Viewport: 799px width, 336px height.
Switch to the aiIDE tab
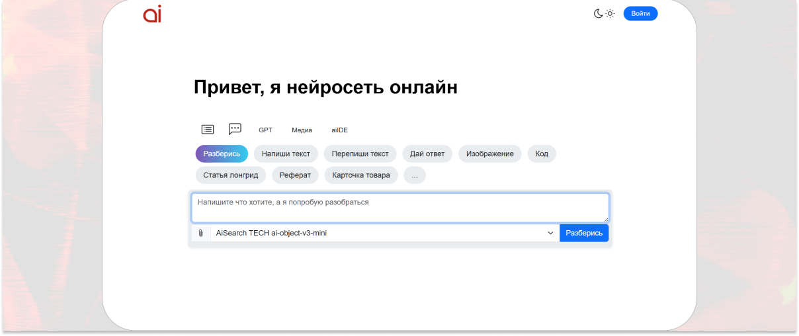pos(340,130)
